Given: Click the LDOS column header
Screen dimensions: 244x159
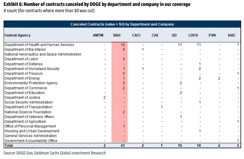Looking at the screenshot, I should click(x=193, y=35).
